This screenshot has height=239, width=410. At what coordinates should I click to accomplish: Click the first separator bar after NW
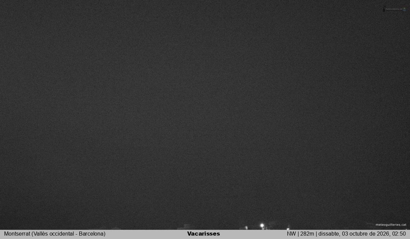(x=298, y=234)
